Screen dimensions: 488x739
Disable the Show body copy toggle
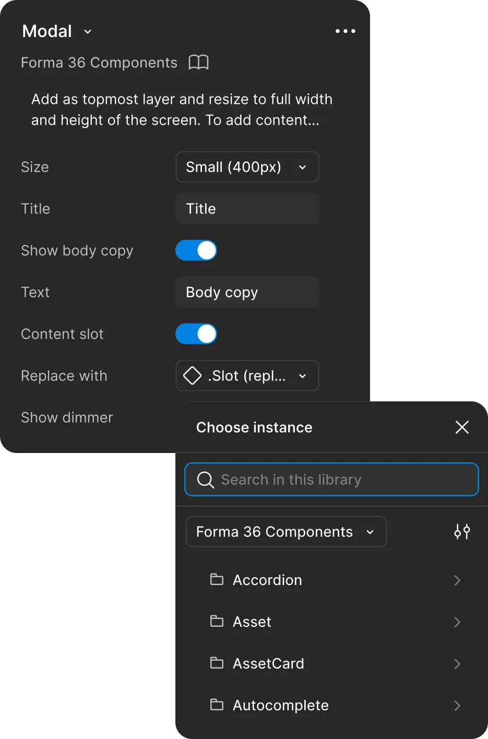tap(196, 251)
